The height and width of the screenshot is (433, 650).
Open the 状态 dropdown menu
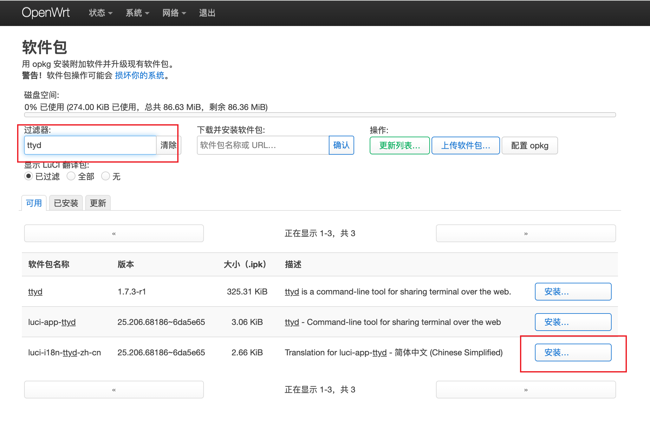[x=101, y=13]
